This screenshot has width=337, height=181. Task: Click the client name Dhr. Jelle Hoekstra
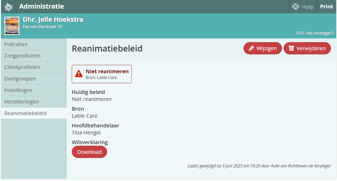pyautogui.click(x=53, y=19)
